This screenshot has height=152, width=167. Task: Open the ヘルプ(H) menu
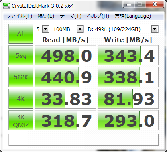pos(98,16)
